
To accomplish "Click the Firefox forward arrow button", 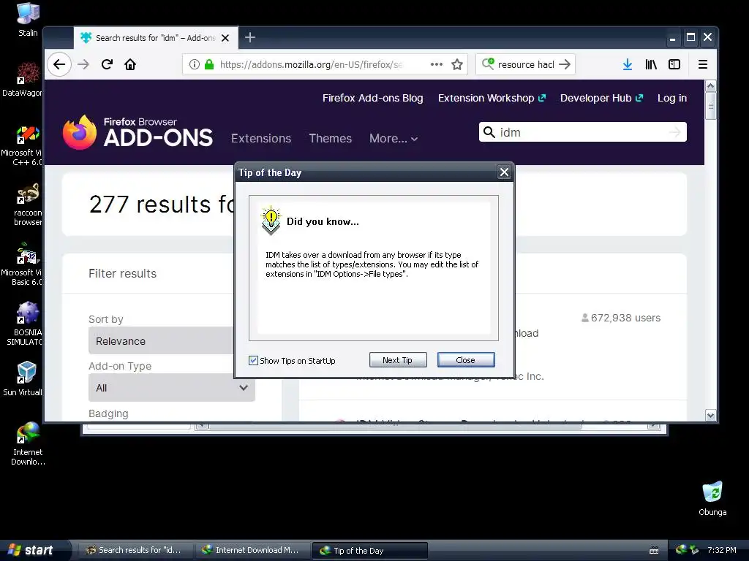I will tap(83, 64).
